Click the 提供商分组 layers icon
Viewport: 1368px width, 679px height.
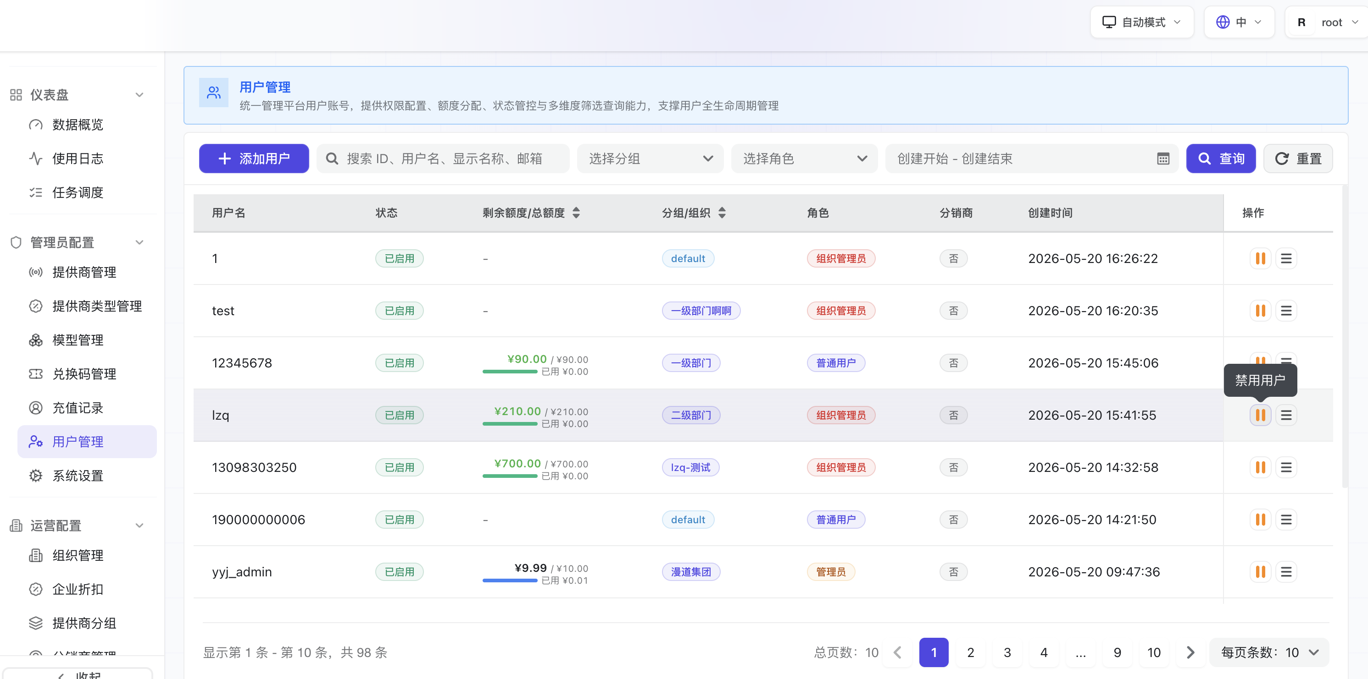(x=36, y=623)
